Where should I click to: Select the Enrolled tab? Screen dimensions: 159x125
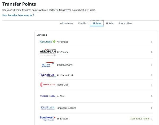click(x=83, y=23)
